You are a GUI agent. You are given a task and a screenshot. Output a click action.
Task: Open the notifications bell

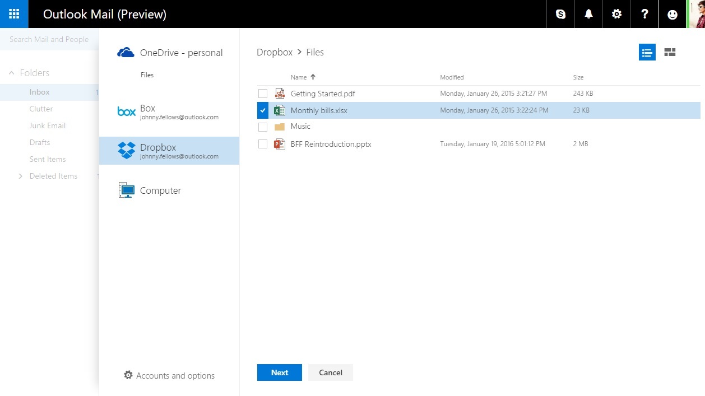pyautogui.click(x=588, y=14)
